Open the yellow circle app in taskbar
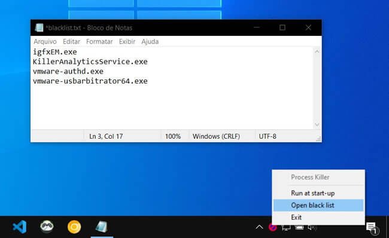Screen dimensions: 389x238 74,227
